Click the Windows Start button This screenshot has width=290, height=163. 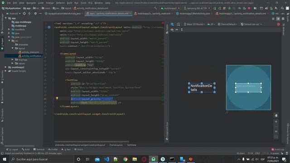[x=5, y=159]
